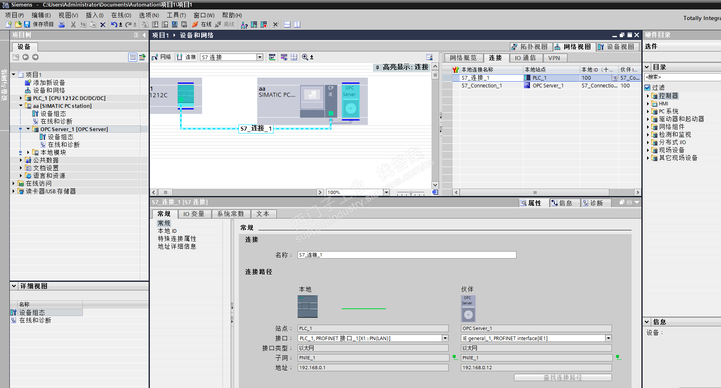Click the catalog 搜索 search field
Screen dimensions: 721x388
(x=682, y=77)
